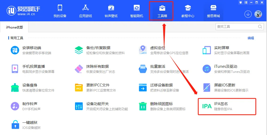267x135 pixels.
Task: Select the 迁移设备数据 title text
Action: 161,85
